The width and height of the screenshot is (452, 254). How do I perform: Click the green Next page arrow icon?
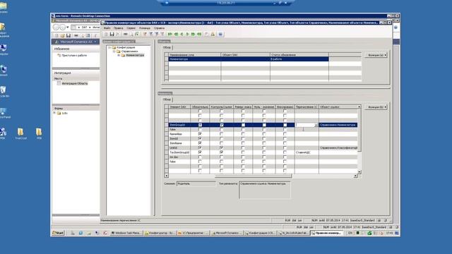pos(193,35)
